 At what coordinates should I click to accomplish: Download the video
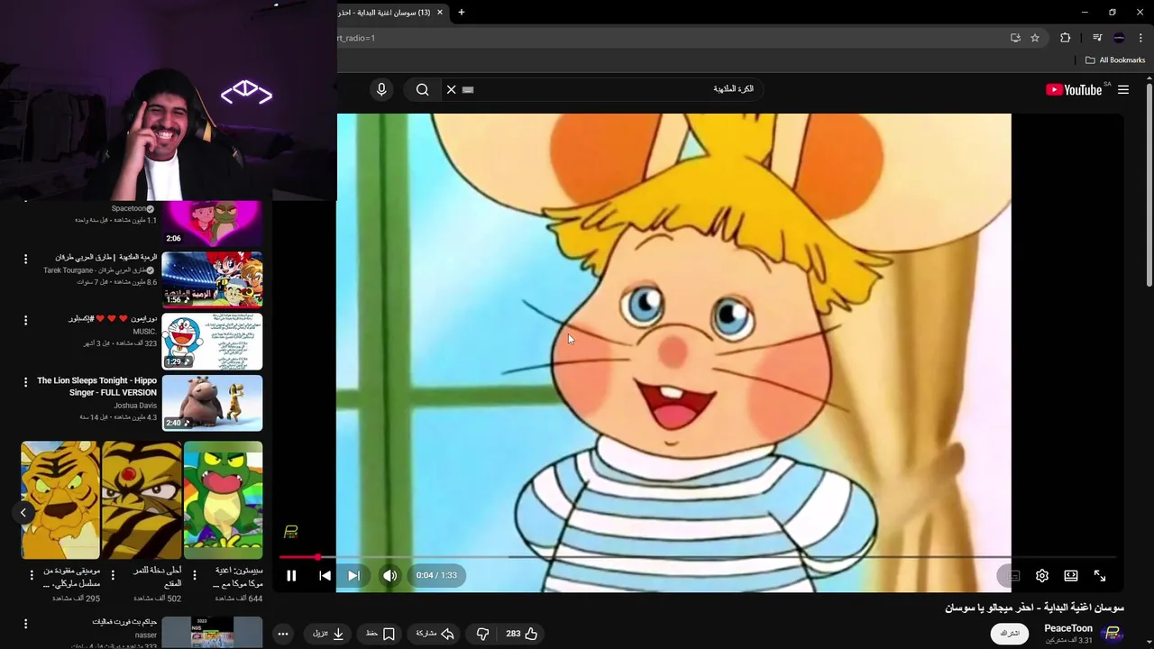pos(328,634)
